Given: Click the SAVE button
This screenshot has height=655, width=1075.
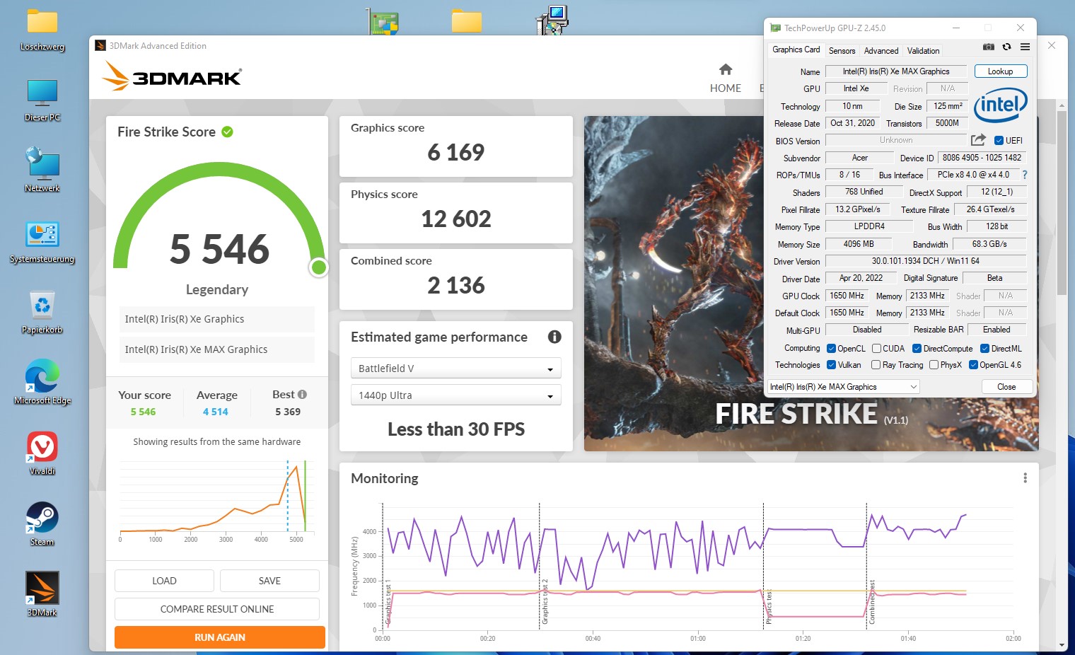Looking at the screenshot, I should pyautogui.click(x=269, y=581).
